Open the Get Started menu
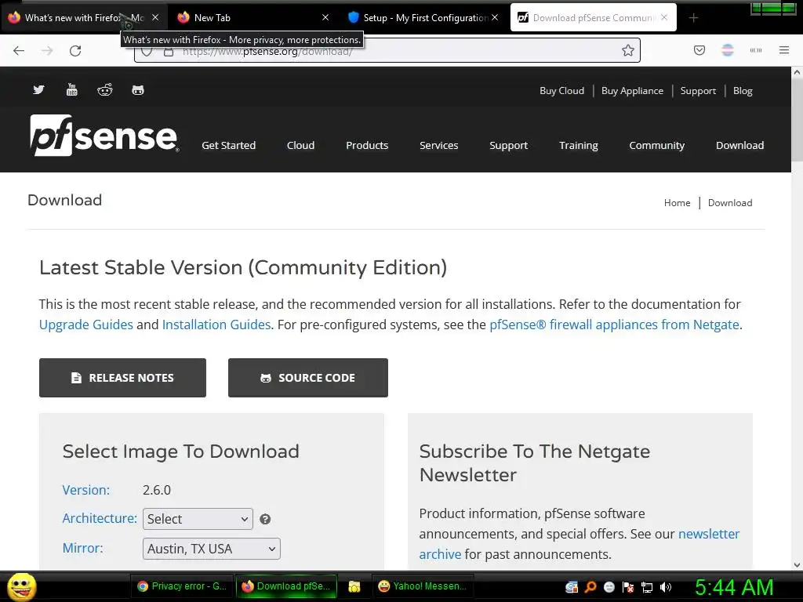The image size is (803, 602). click(x=228, y=145)
